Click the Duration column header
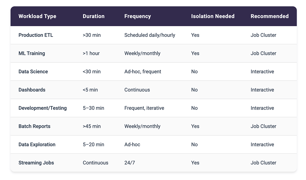 tap(93, 16)
